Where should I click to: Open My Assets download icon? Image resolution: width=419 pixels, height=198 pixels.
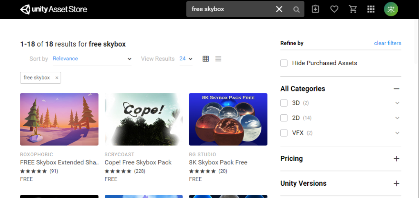tap(315, 9)
